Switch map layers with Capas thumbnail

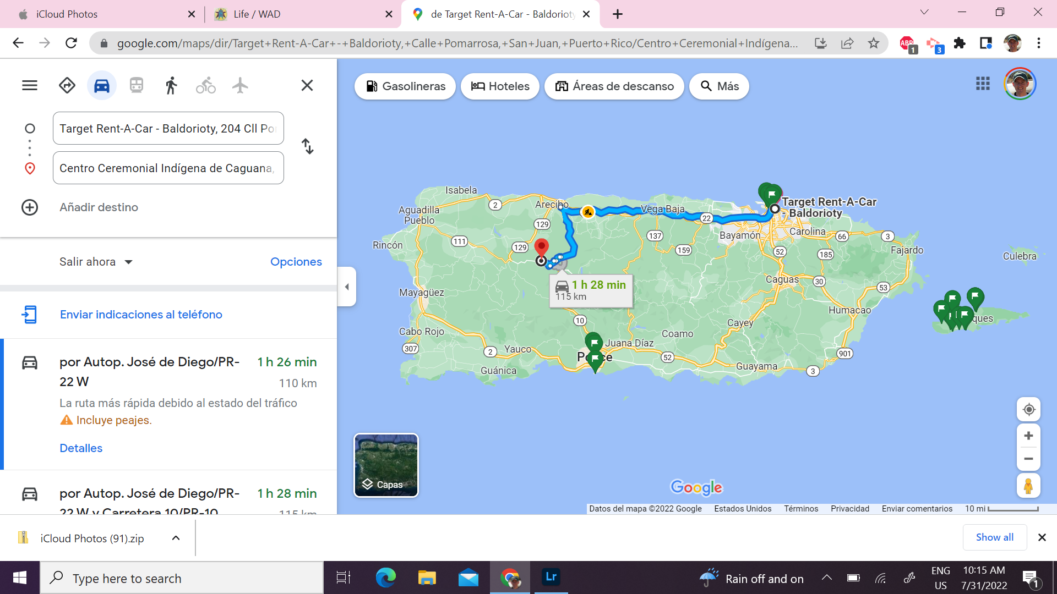(386, 465)
